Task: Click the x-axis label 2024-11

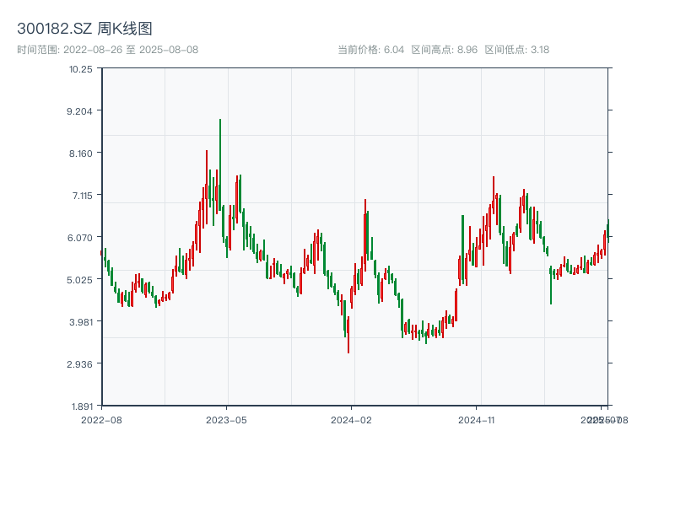Action: click(x=477, y=420)
